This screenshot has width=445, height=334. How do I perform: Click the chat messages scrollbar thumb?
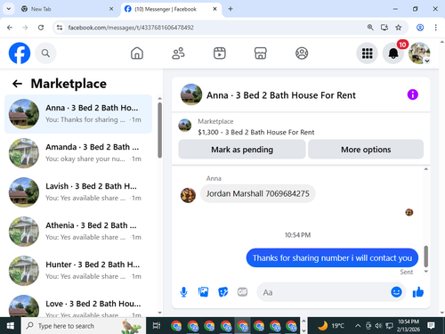coord(426,257)
